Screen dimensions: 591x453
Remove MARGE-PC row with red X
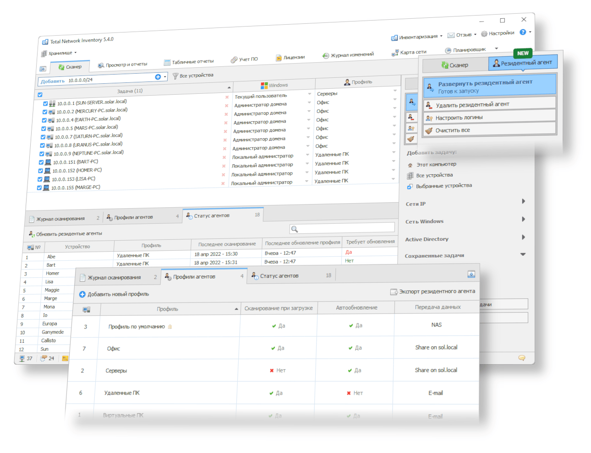(223, 183)
